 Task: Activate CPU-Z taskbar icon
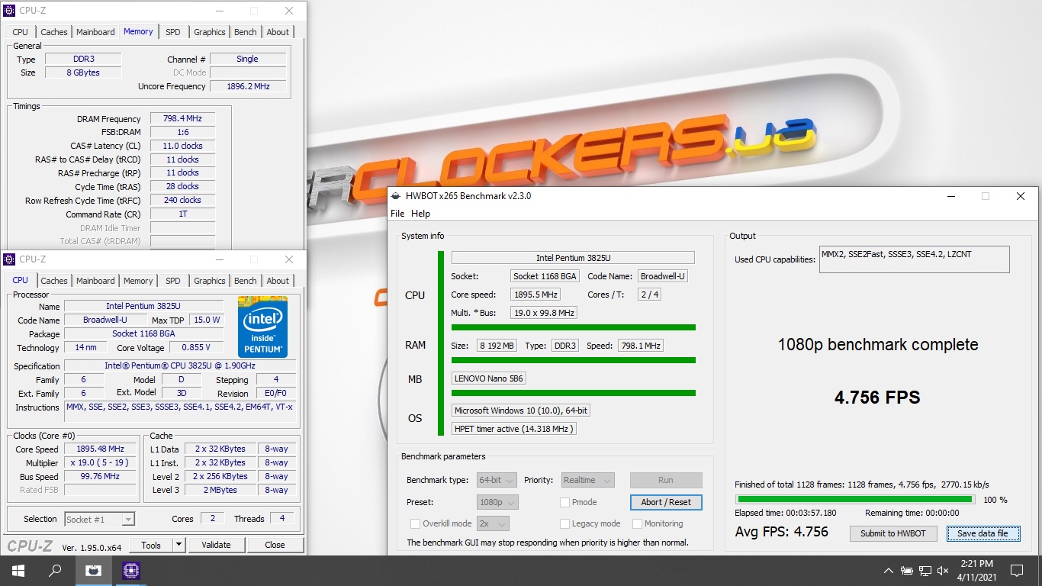click(x=131, y=570)
